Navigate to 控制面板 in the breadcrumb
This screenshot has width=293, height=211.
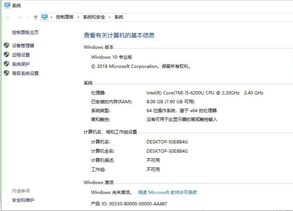coord(65,17)
